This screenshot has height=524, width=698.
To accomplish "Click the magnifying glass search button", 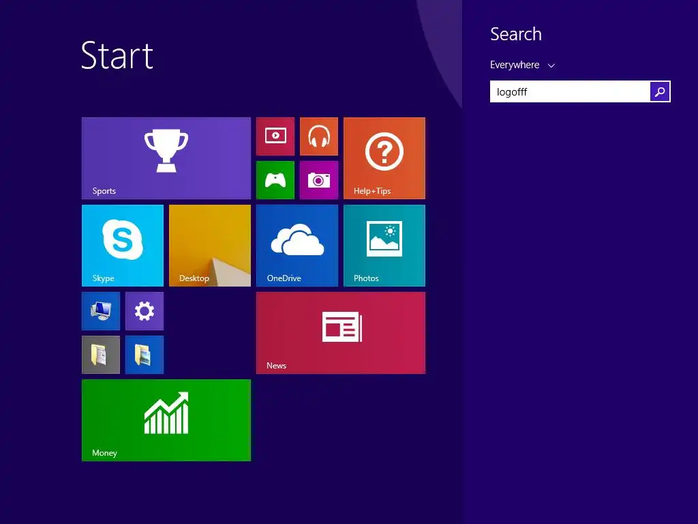I will click(x=660, y=92).
